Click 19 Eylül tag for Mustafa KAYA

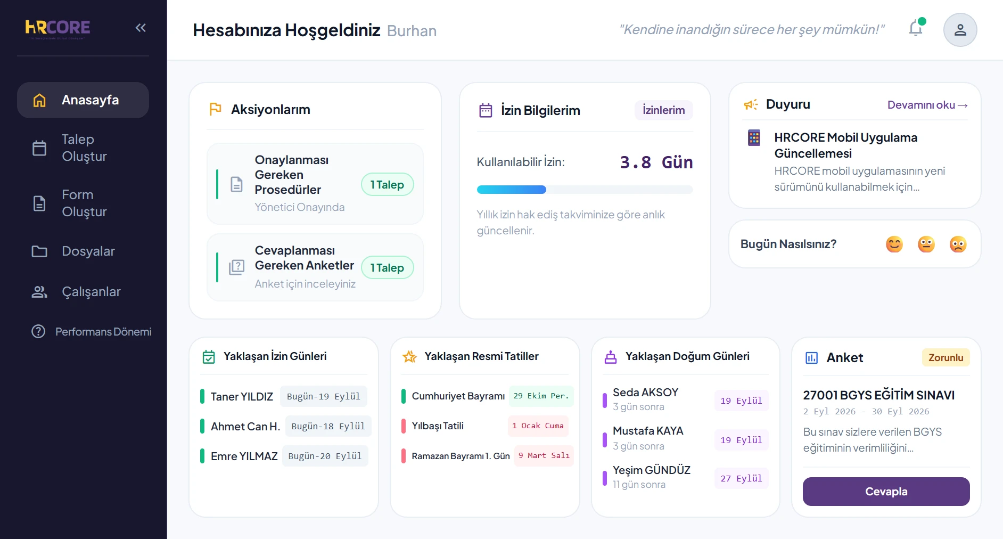[741, 440]
